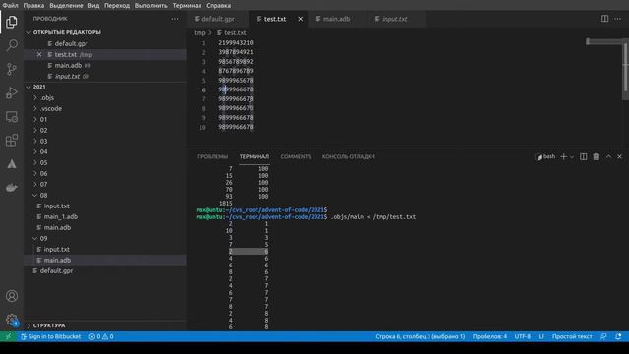
Task: Close the bottom panel
Action: (x=620, y=157)
